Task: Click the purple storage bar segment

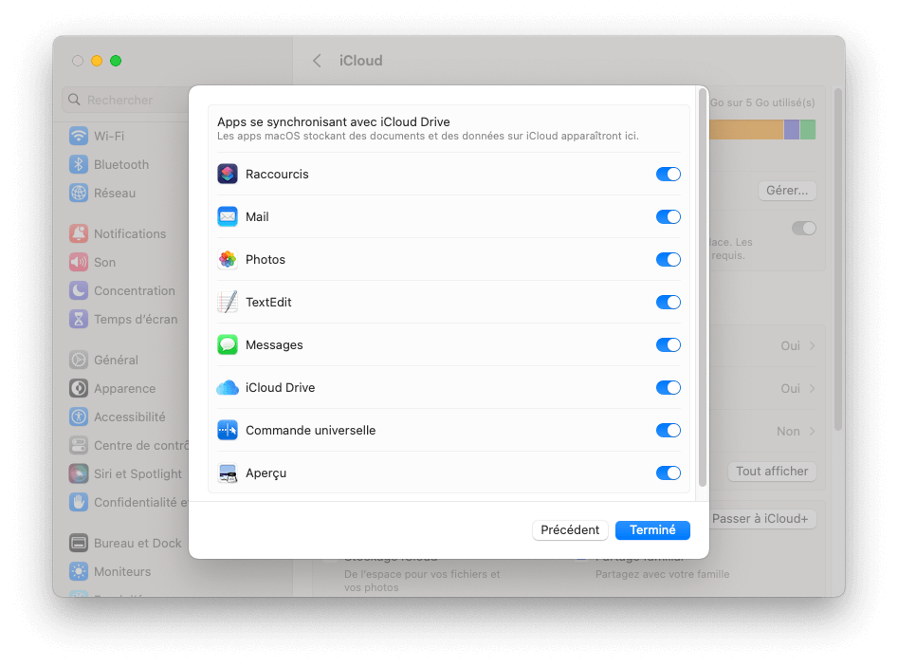Action: tap(792, 129)
